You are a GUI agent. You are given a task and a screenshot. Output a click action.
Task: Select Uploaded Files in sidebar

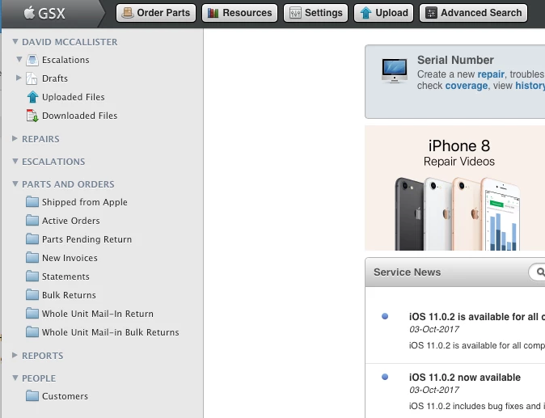tap(74, 97)
